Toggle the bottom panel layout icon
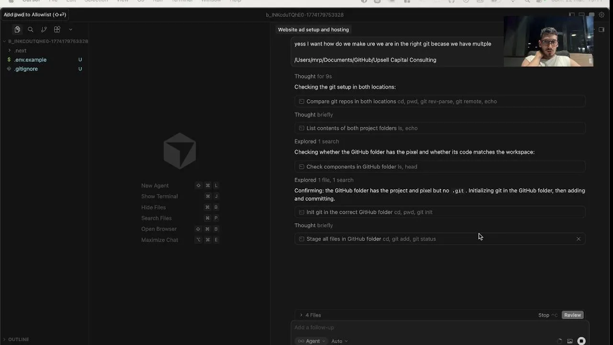 tap(581, 15)
